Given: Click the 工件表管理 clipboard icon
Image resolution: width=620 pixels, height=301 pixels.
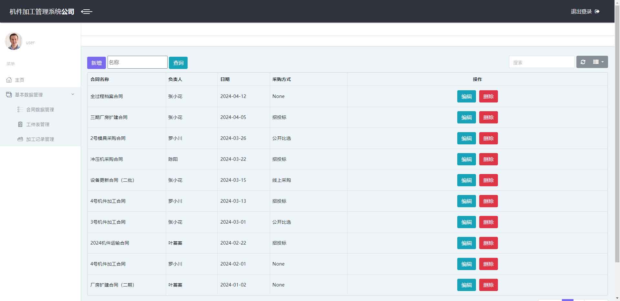Looking at the screenshot, I should [20, 124].
